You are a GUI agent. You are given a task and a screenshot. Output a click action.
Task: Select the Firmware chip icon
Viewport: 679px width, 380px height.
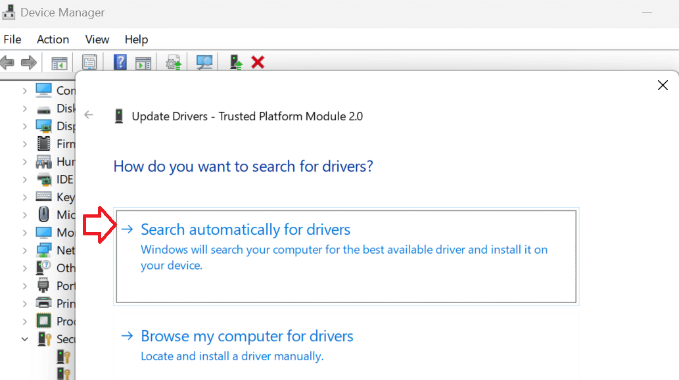pos(44,143)
